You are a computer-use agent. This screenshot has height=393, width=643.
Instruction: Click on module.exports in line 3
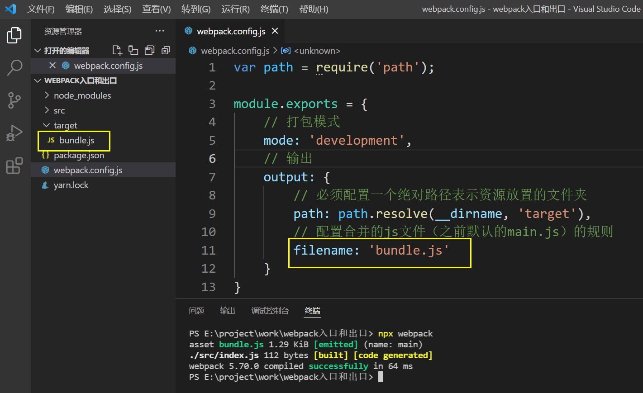point(286,104)
